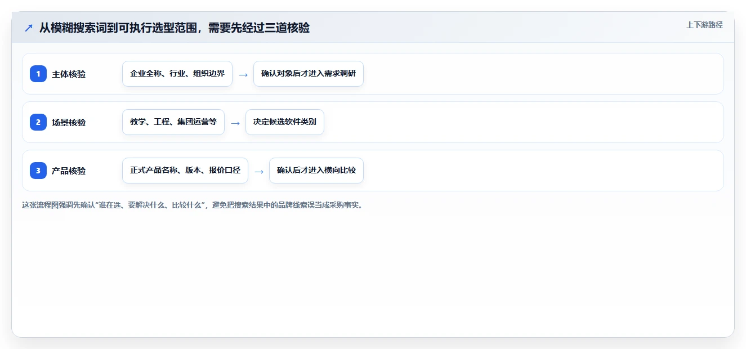Click the arrow after 企业全称、行业、组织边界
The image size is (746, 349).
(x=243, y=74)
